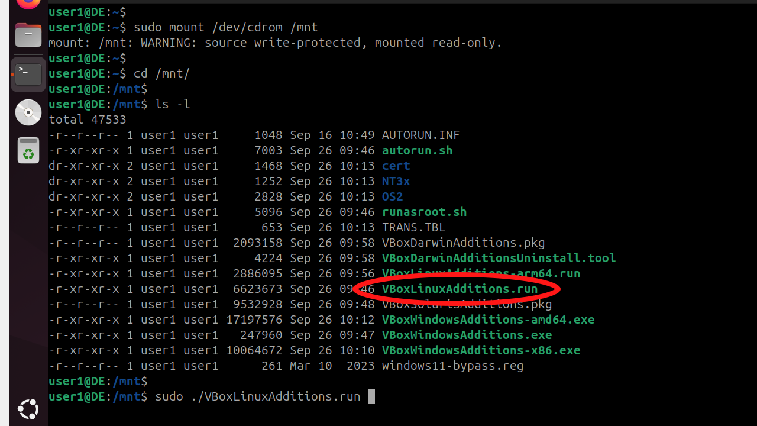Click the "Mar 10 2023" date

pos(332,366)
